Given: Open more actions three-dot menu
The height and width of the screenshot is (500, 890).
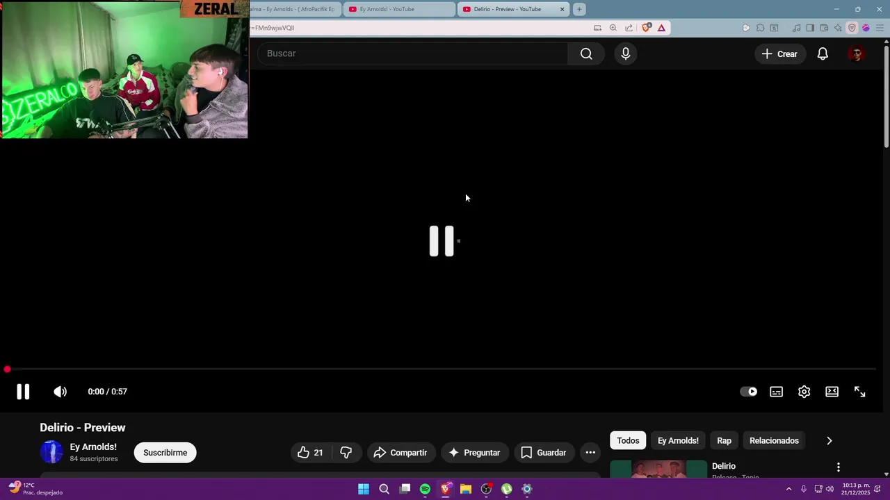Looking at the screenshot, I should (590, 453).
